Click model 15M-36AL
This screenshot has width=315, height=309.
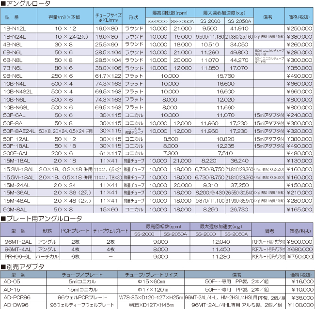(16, 192)
